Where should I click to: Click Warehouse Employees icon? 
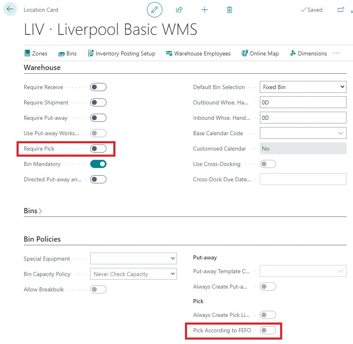[x=169, y=53]
